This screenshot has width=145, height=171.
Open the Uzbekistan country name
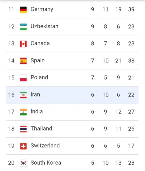point(44,26)
